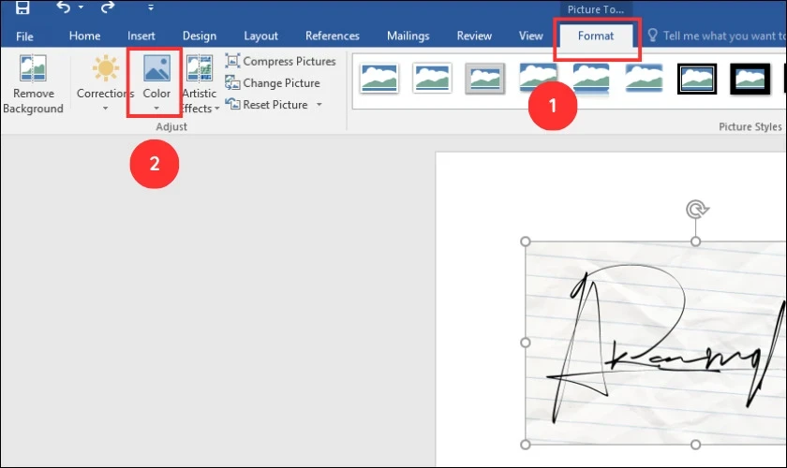Open the Corrections sun icon
The width and height of the screenshot is (787, 468).
coord(105,80)
